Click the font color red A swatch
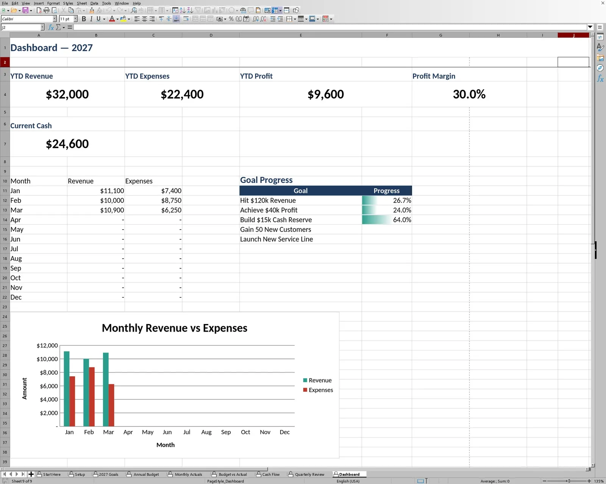The image size is (606, 484). [112, 19]
